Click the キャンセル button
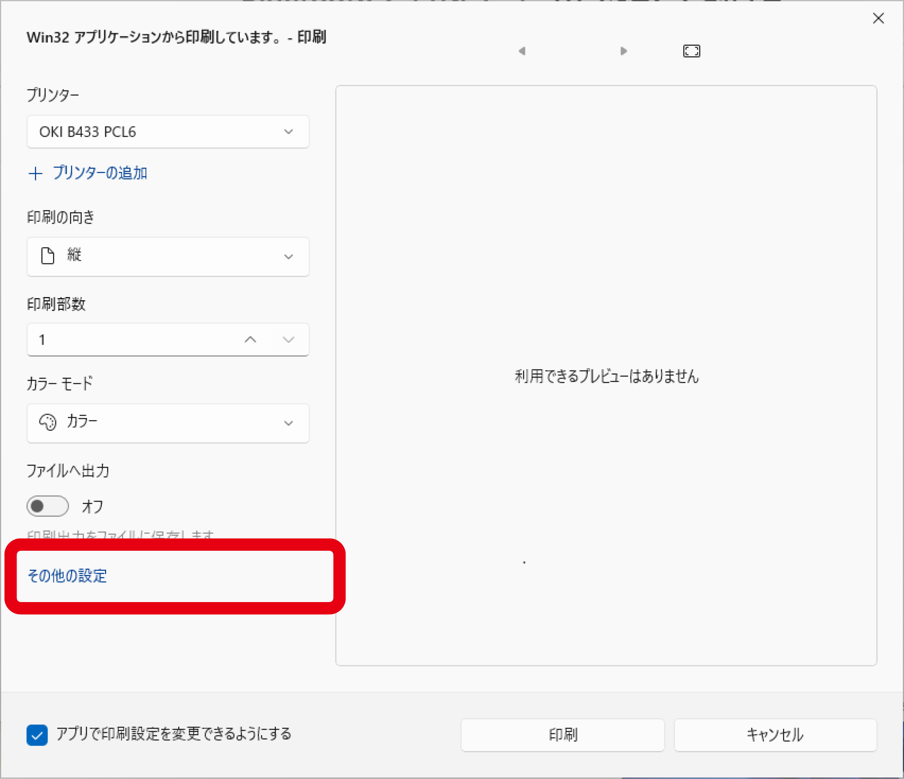The height and width of the screenshot is (779, 904). tap(775, 735)
